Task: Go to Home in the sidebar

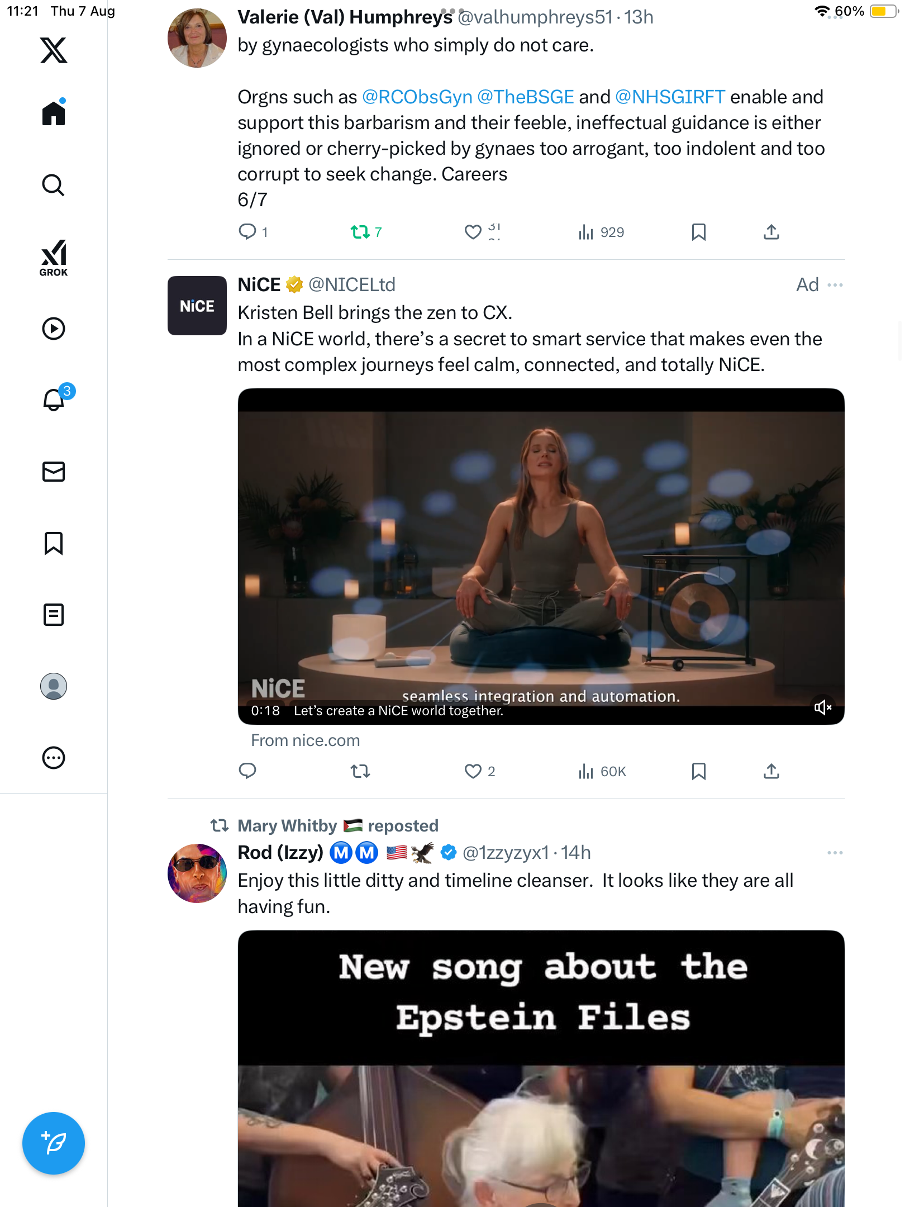Action: tap(54, 113)
